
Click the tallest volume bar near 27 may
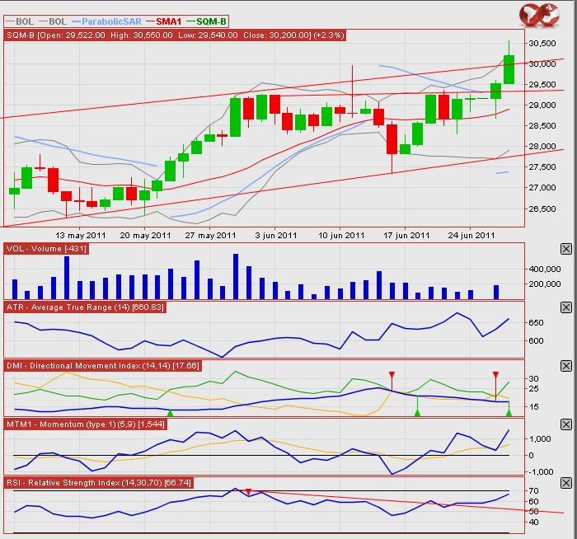point(236,276)
